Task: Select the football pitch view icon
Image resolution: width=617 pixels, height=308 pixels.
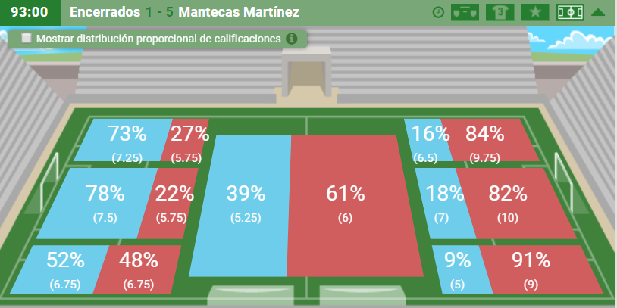Action: (x=570, y=13)
